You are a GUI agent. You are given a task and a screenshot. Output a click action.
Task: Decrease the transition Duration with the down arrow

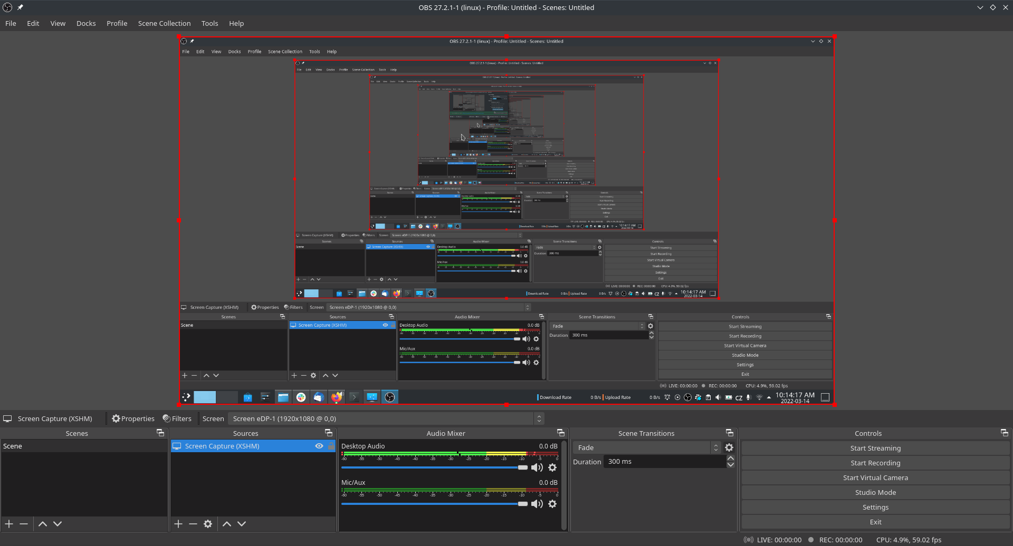tap(731, 465)
